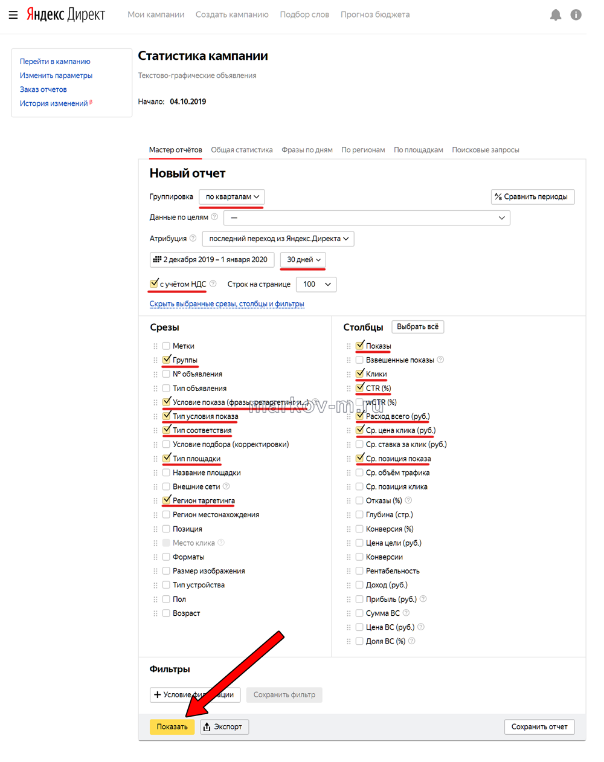Expand the 30 дней period dropdown
The height and width of the screenshot is (762, 604).
click(303, 260)
